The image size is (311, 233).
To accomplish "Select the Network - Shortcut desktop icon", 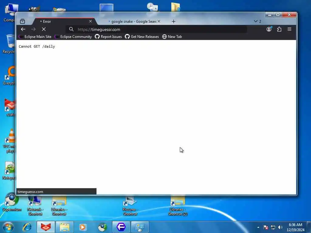I will point(35,206).
